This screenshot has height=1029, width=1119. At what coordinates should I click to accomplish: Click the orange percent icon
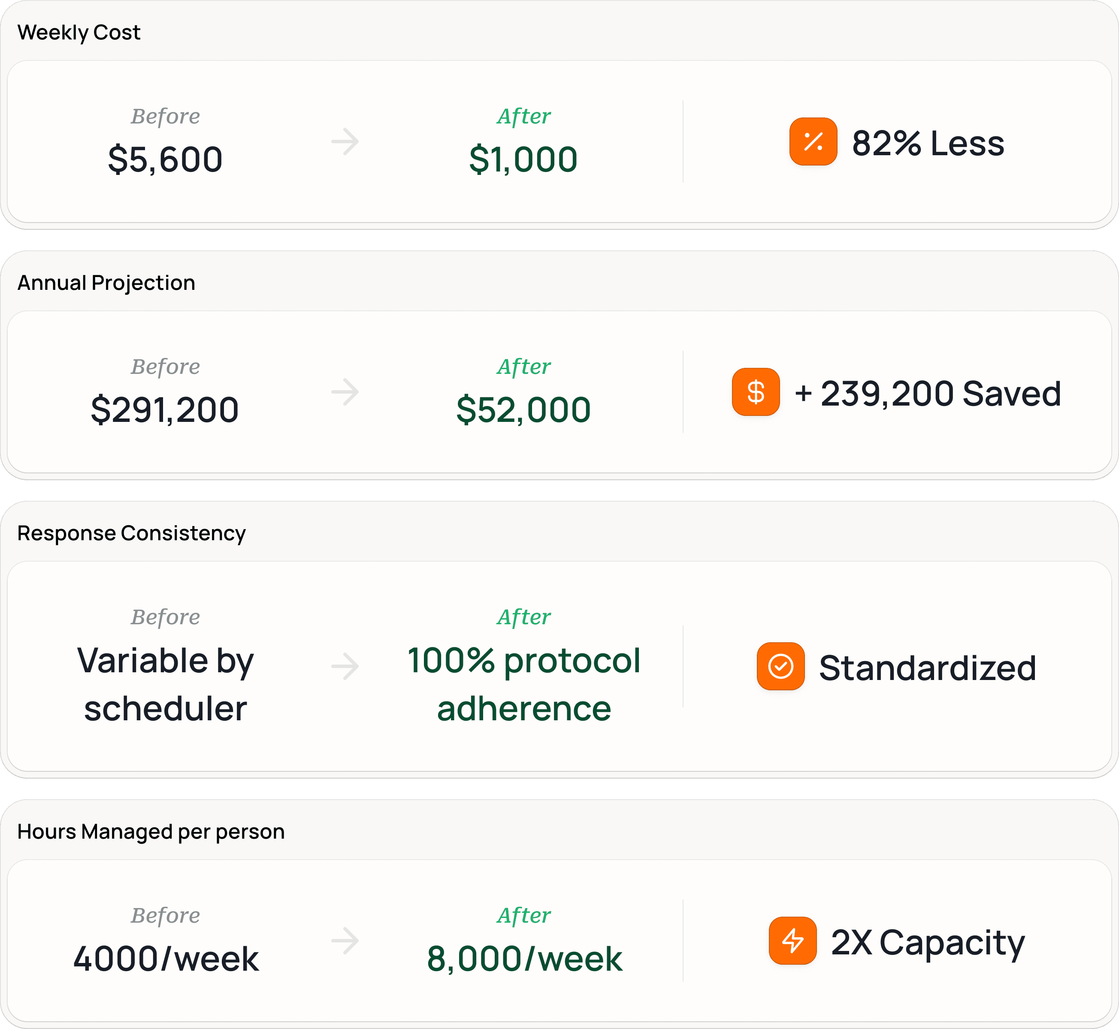(x=813, y=141)
